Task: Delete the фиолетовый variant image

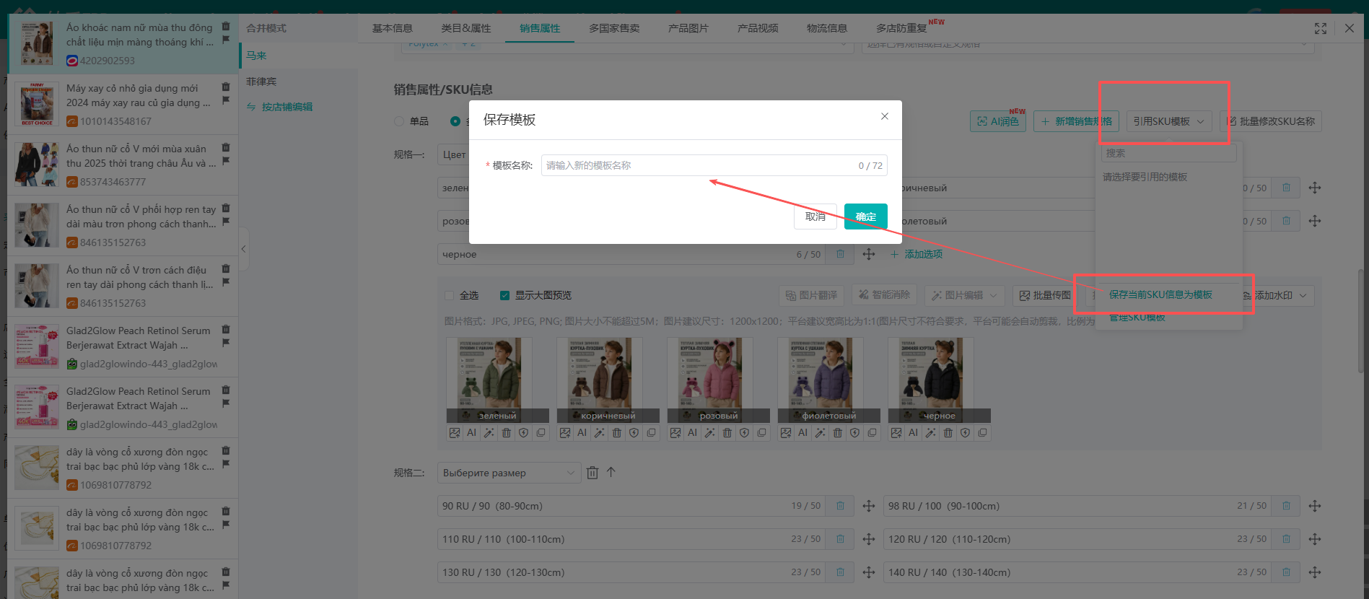Action: click(838, 433)
